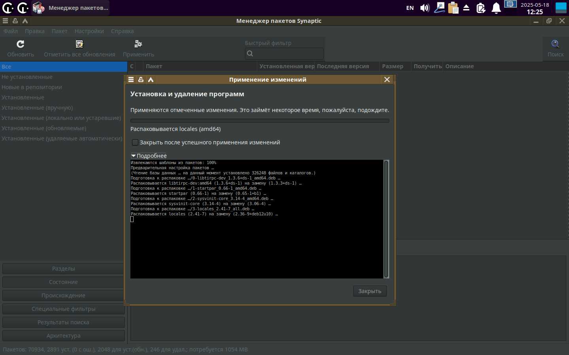Sort by the Пакет column header
Viewport: 569px width, 355px height.
pyautogui.click(x=200, y=66)
